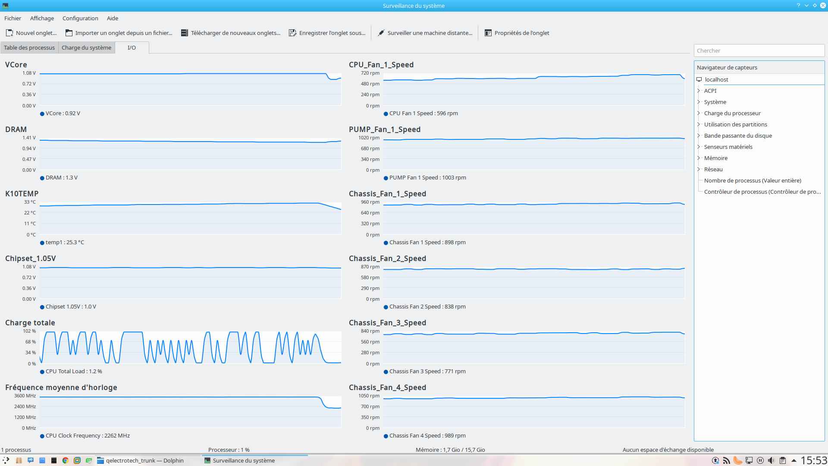Image resolution: width=828 pixels, height=466 pixels.
Task: Click the yellow square launcher in taskbar
Action: [x=77, y=460]
